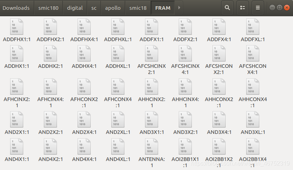Select the ADDHX1:1 file icon
The image size is (293, 170).
tap(17, 53)
